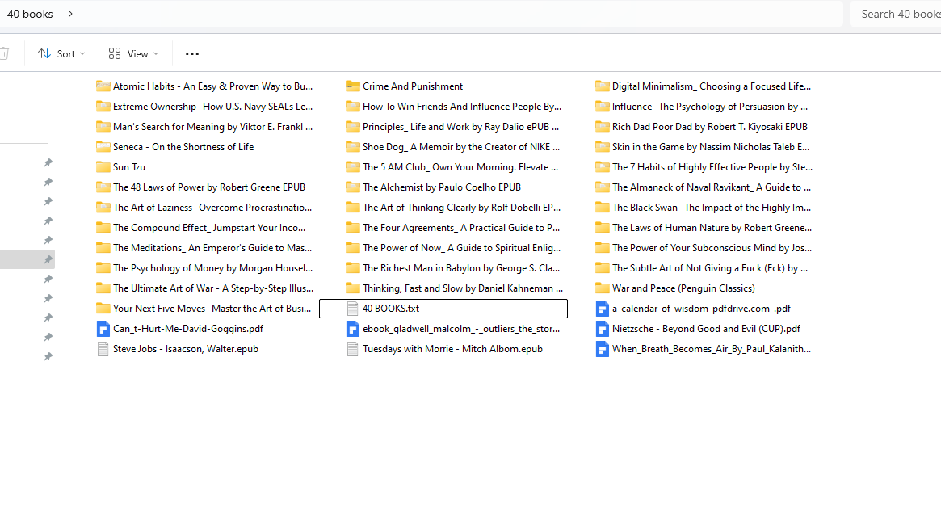Select the Crime And Punishment folder icon
941x509 pixels.
pyautogui.click(x=353, y=86)
